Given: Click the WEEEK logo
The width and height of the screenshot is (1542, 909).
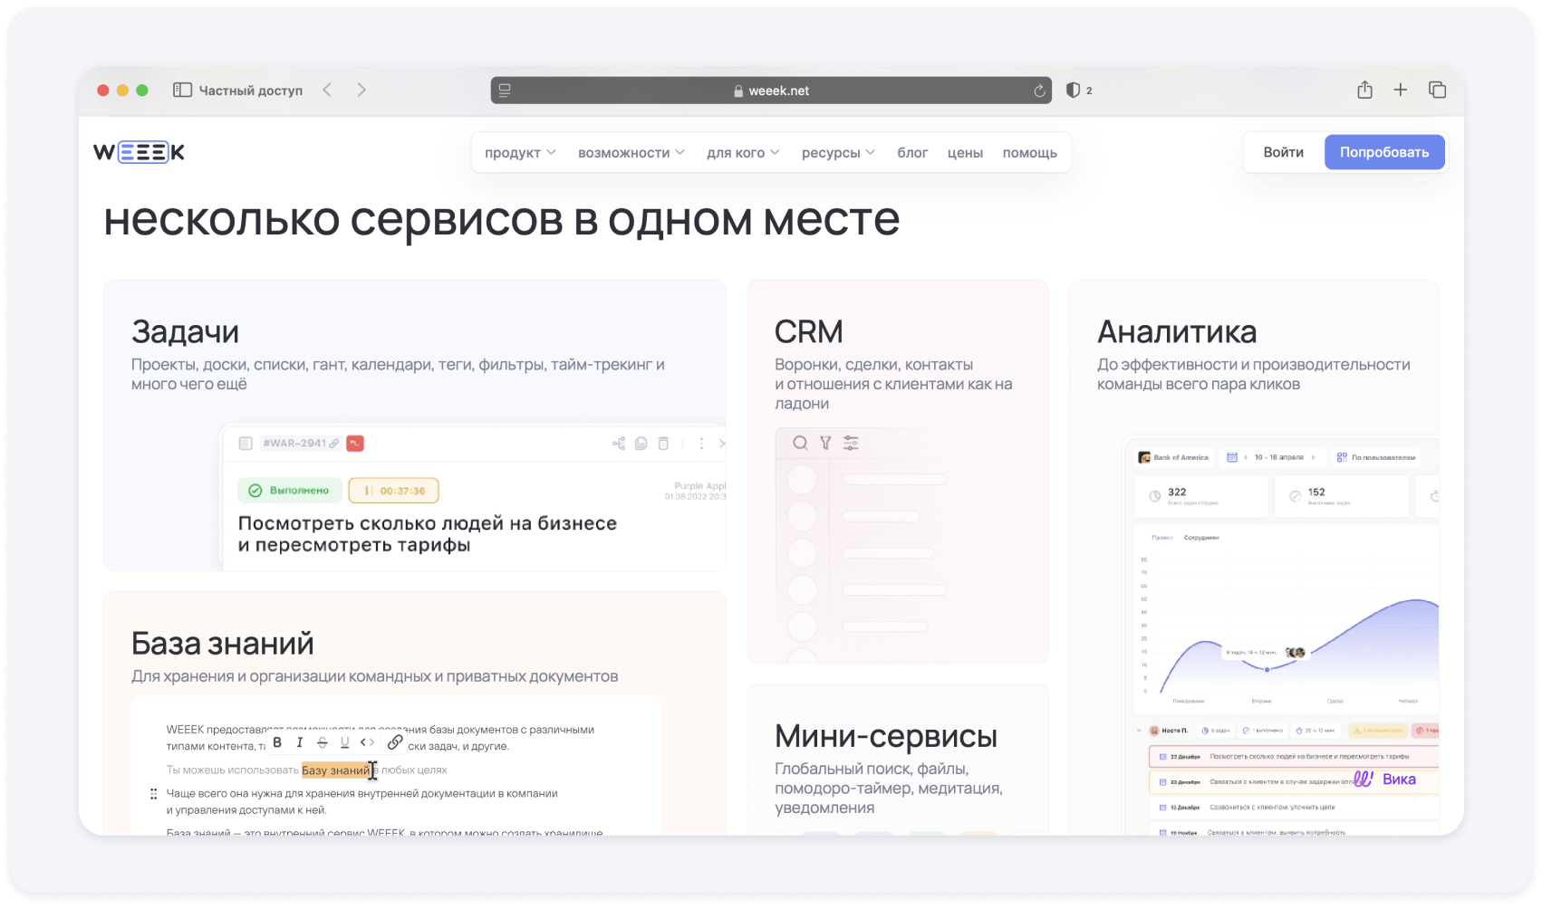Looking at the screenshot, I should [x=139, y=152].
